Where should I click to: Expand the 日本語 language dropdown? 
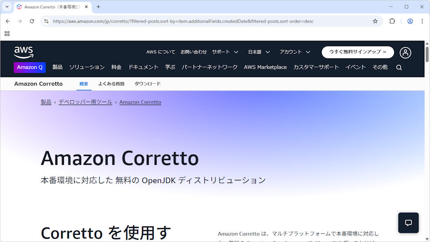point(259,52)
